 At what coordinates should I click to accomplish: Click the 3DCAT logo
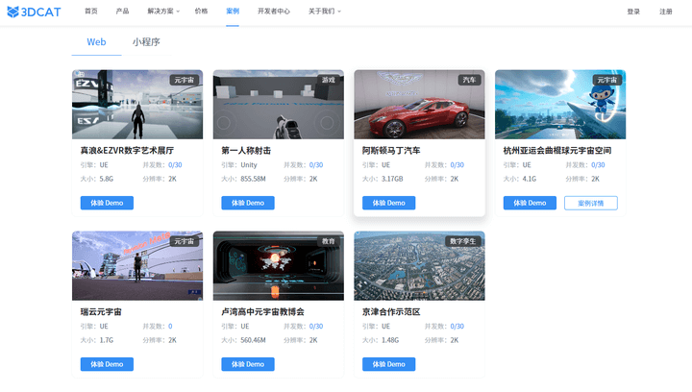point(34,12)
